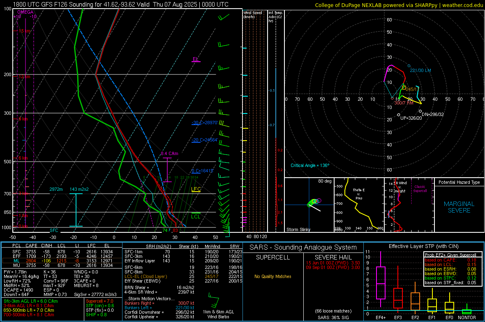
Task: Click the Storm Slinky label
Action: click(298, 229)
